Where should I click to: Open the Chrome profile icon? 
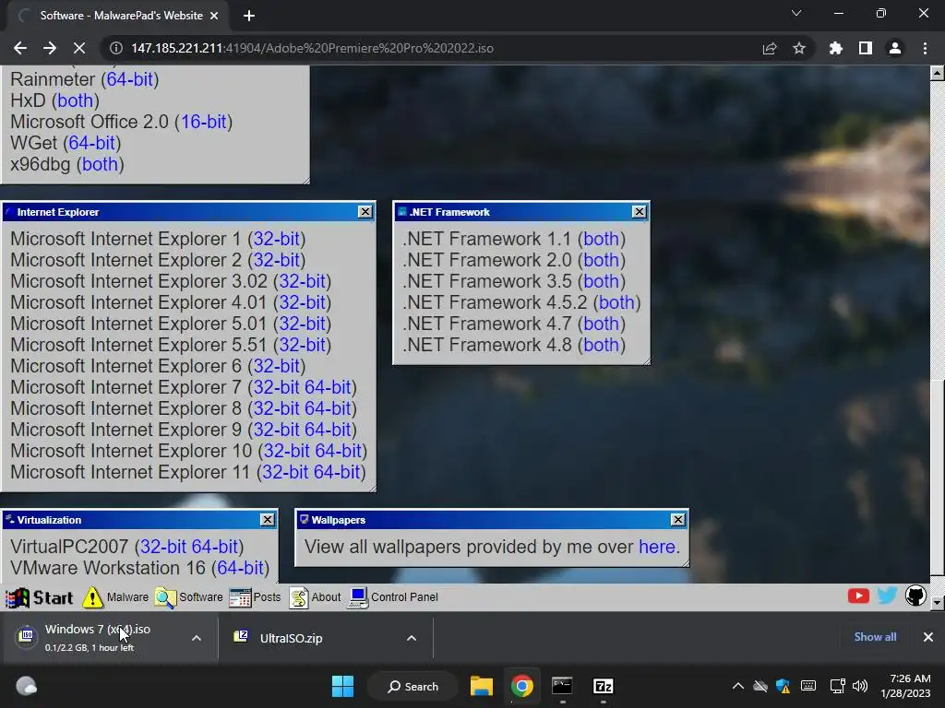[x=895, y=48]
